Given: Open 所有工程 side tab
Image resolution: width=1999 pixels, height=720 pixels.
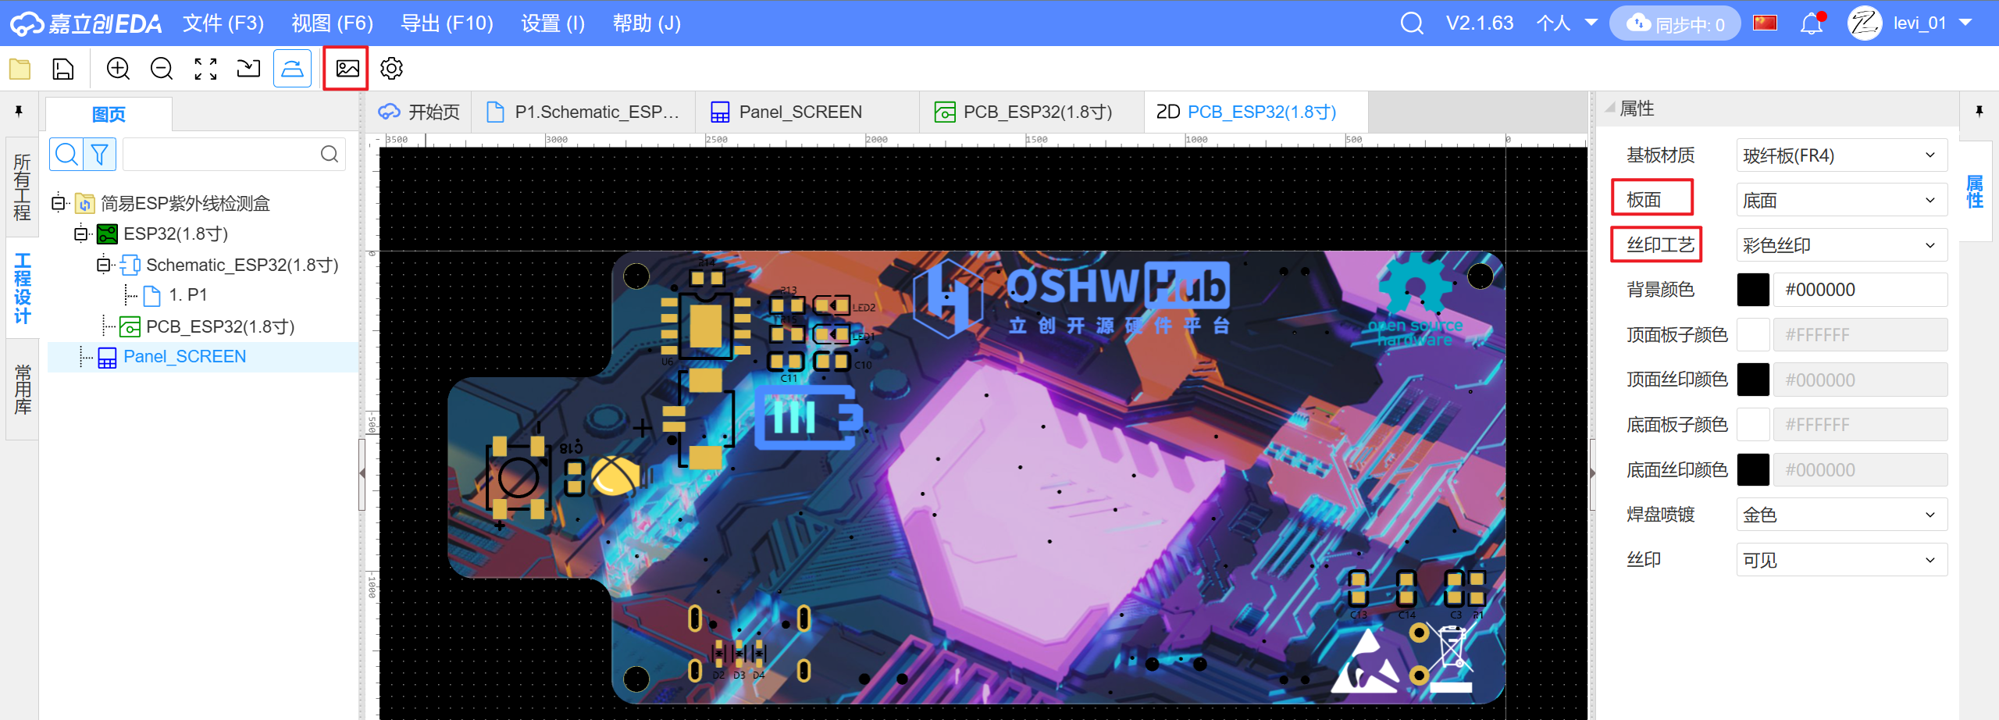Looking at the screenshot, I should [x=22, y=187].
